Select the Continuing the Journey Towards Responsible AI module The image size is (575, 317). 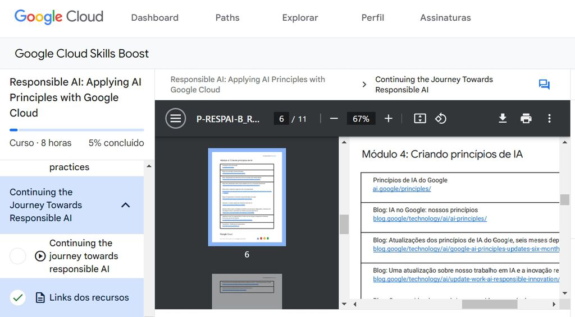coord(72,205)
